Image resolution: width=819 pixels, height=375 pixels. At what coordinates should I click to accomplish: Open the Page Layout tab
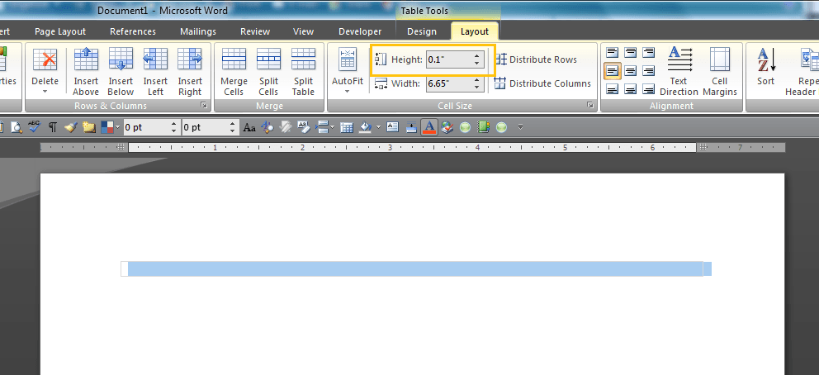59,31
